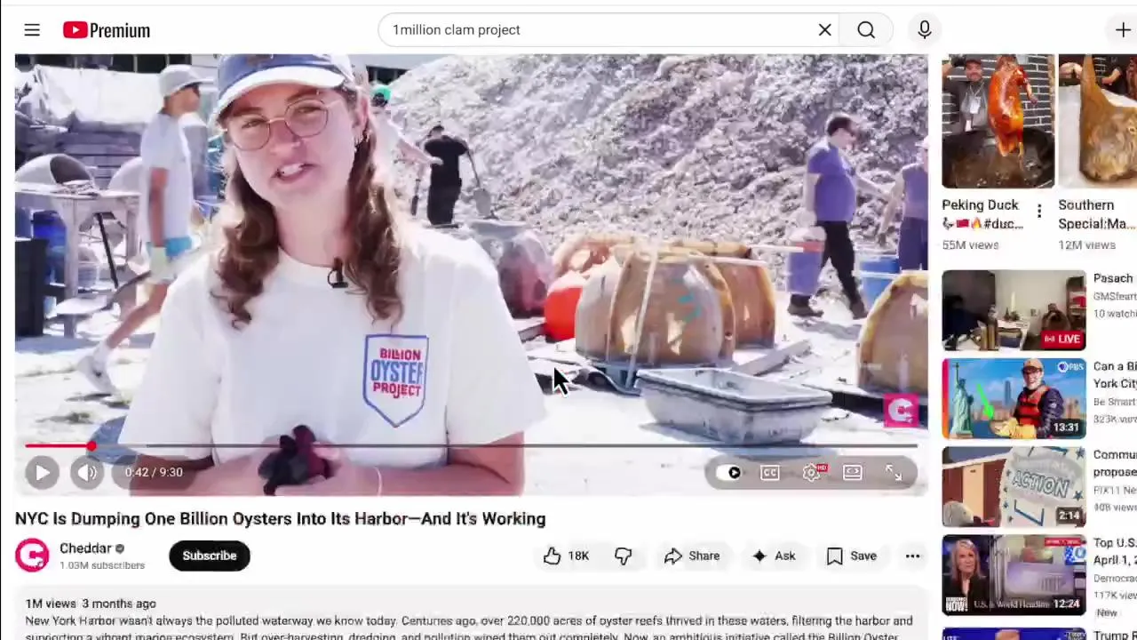The width and height of the screenshot is (1137, 640).
Task: Open the LIVE Pasach video thumbnail
Action: (1014, 310)
